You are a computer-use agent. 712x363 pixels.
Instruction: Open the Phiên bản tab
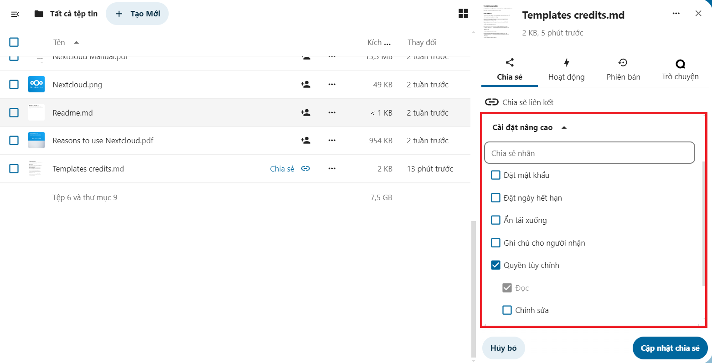coord(623,70)
